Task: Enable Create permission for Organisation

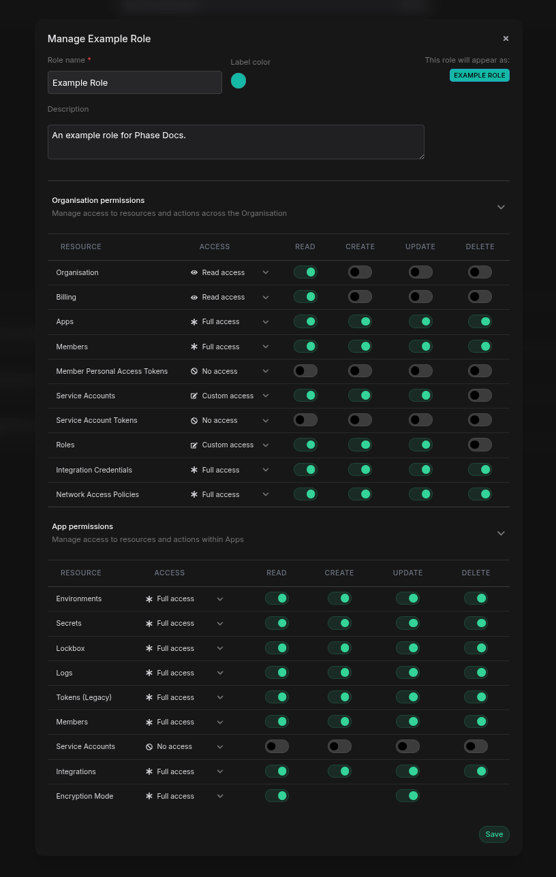Action: (360, 272)
